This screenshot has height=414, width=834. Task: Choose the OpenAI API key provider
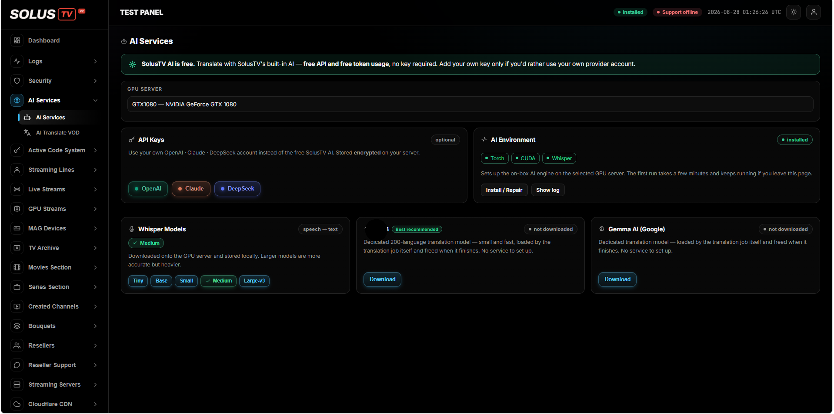pyautogui.click(x=148, y=189)
